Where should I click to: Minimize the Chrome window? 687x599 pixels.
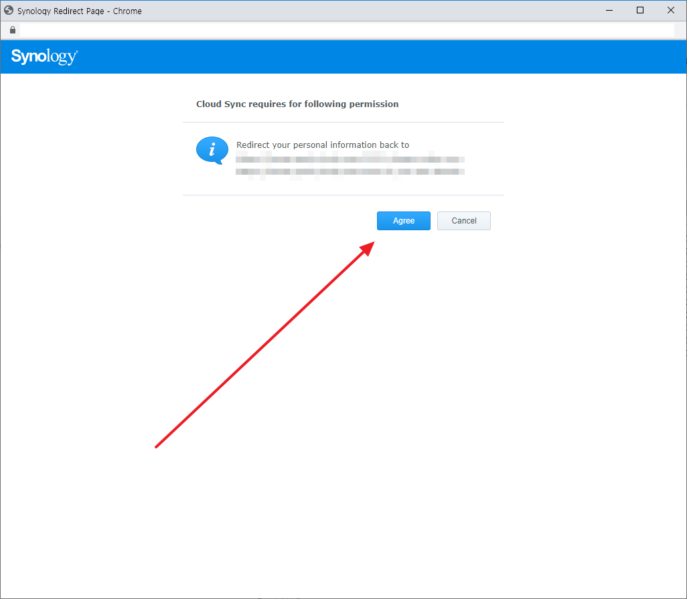point(609,10)
